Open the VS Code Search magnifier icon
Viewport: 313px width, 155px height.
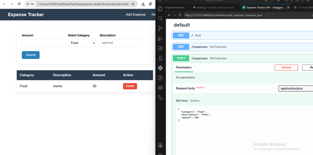(160, 19)
